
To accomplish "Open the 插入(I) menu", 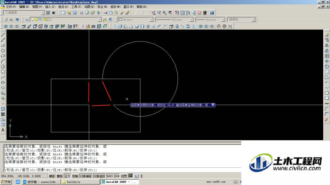I will click(50, 7).
